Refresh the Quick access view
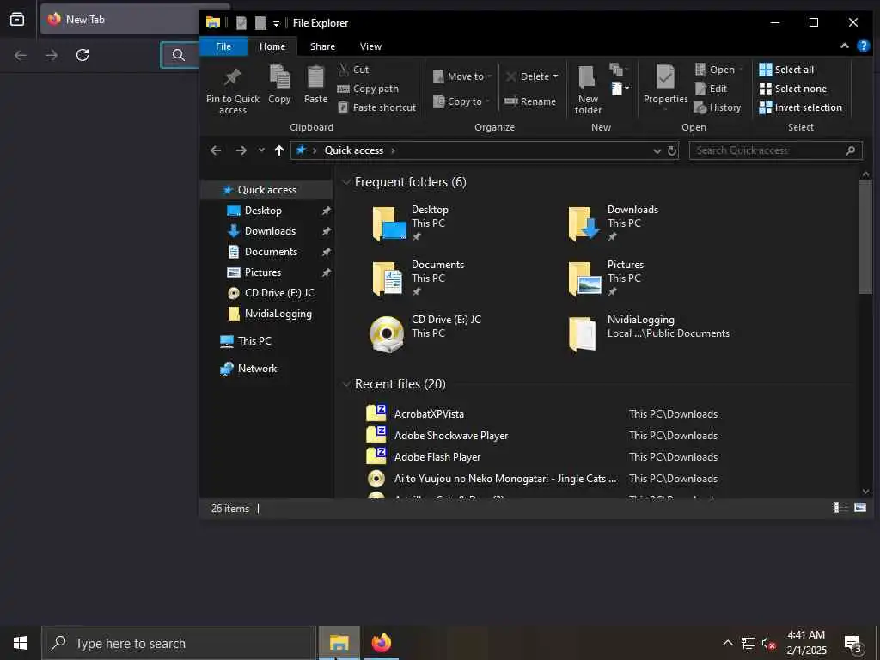Image resolution: width=880 pixels, height=660 pixels. pyautogui.click(x=672, y=150)
